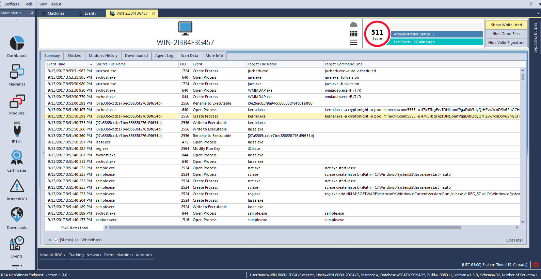Expand the tab list dropdown arrow at top right
Image resolution: width=541 pixels, height=279 pixels.
click(538, 13)
